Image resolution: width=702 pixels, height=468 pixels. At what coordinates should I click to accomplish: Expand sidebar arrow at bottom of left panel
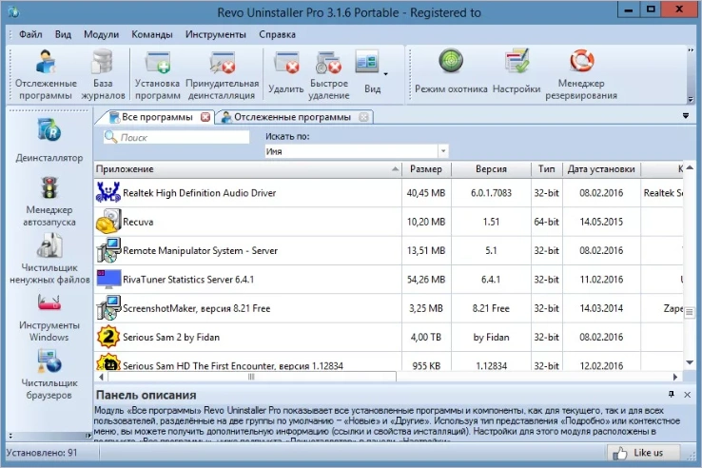tap(88, 436)
